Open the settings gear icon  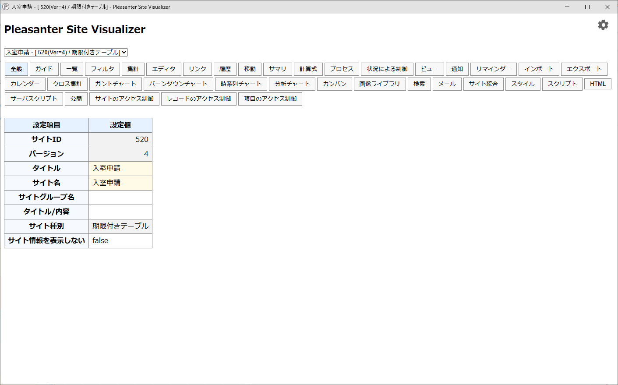click(603, 25)
